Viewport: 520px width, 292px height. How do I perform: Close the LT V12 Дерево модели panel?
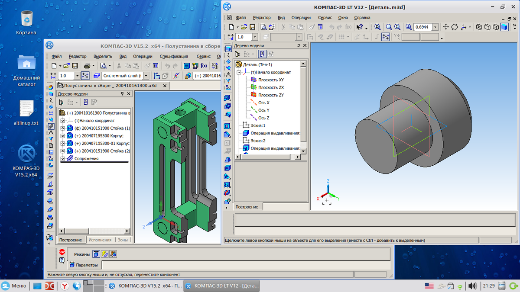click(305, 45)
